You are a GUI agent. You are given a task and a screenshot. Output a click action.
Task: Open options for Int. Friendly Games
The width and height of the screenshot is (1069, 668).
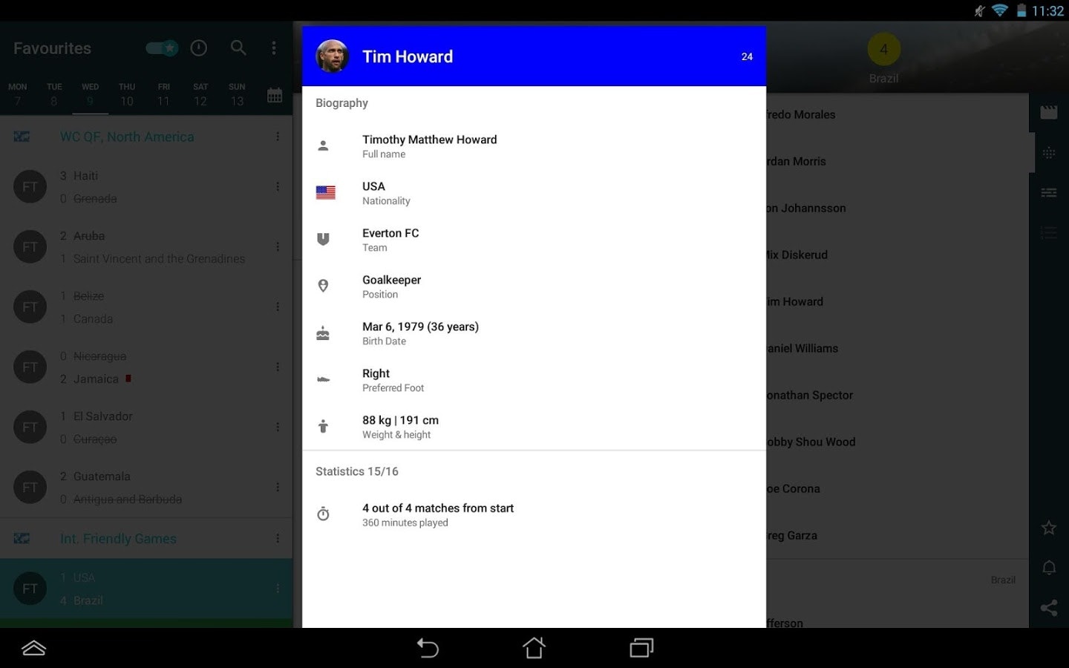pos(278,539)
